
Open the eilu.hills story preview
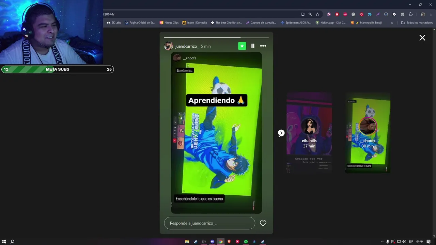click(x=309, y=133)
